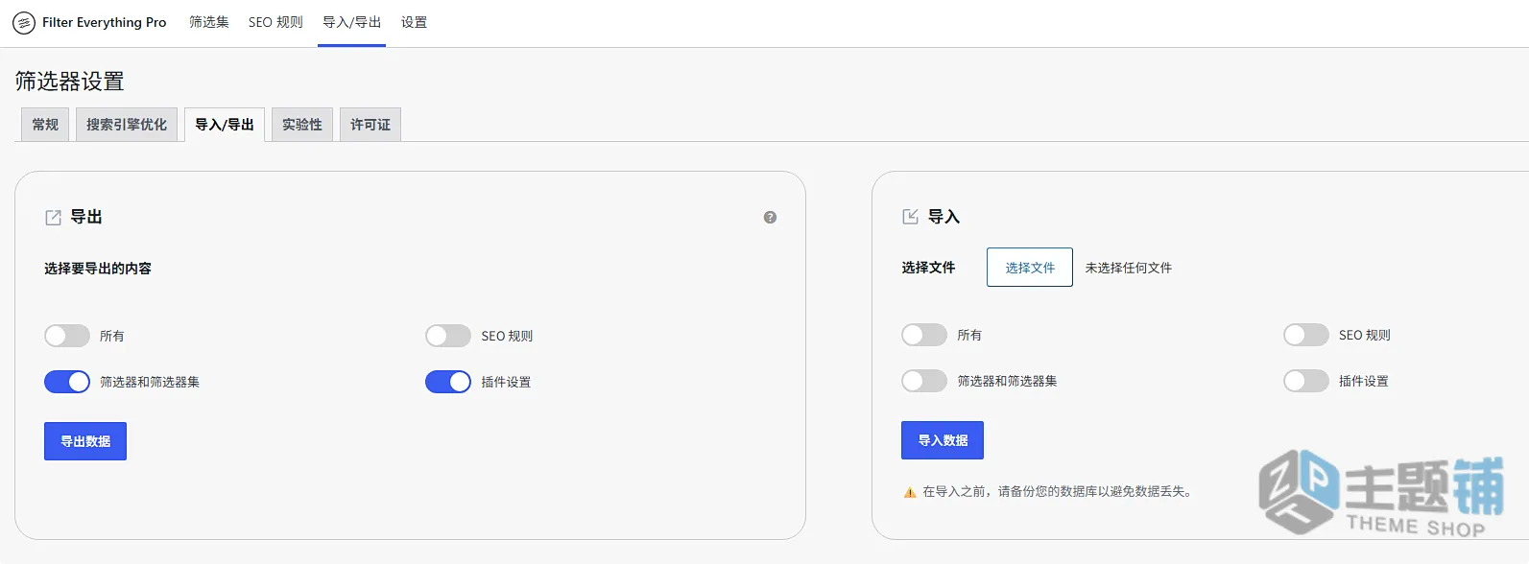Open the help question-mark icon in export panel
Image resolution: width=1529 pixels, height=564 pixels.
(770, 218)
